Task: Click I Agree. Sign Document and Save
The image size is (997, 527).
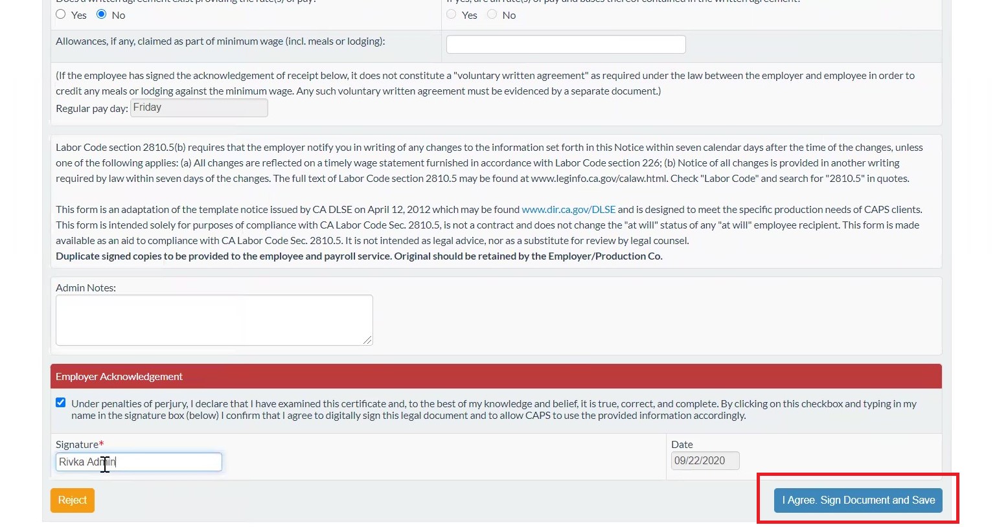Action: (x=858, y=500)
